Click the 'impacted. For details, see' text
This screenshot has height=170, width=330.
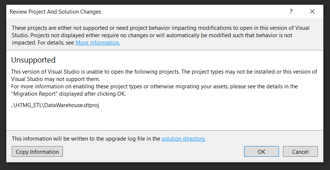point(43,43)
